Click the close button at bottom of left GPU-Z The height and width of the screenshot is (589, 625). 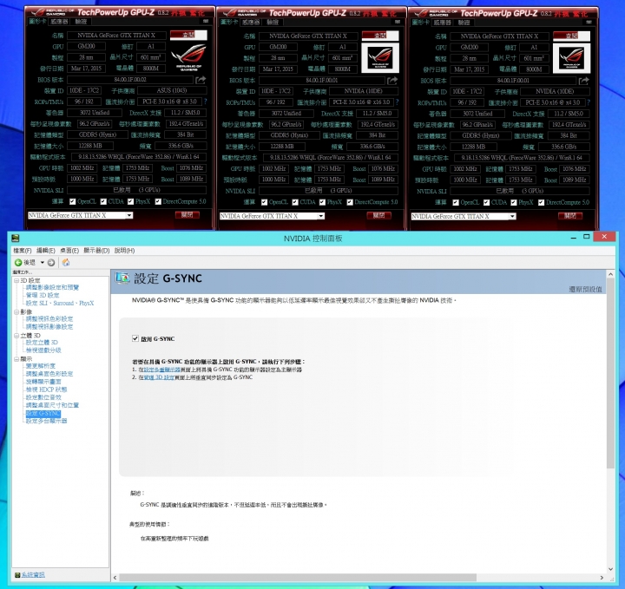pyautogui.click(x=187, y=215)
